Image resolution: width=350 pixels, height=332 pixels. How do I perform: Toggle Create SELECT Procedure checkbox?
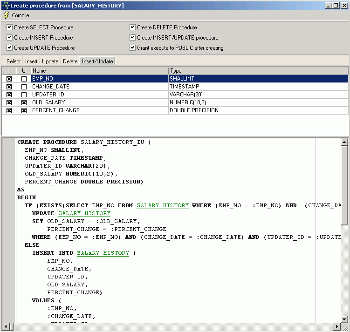[x=9, y=27]
